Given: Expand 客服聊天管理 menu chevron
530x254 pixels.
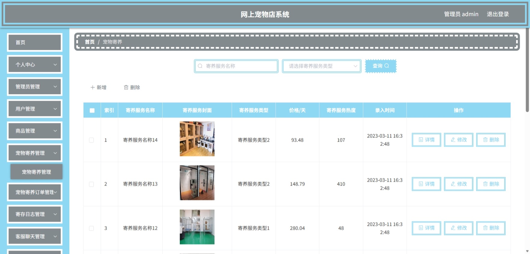Looking at the screenshot, I should pos(55,236).
